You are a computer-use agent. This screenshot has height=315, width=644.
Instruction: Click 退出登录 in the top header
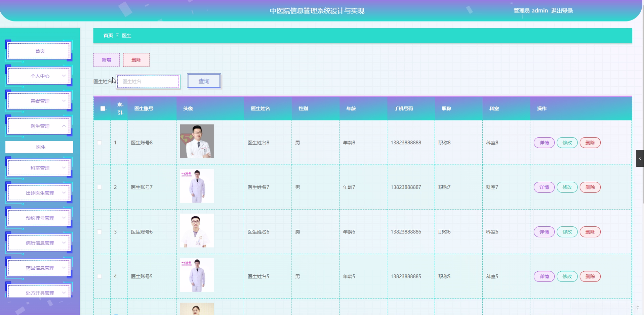pos(562,11)
